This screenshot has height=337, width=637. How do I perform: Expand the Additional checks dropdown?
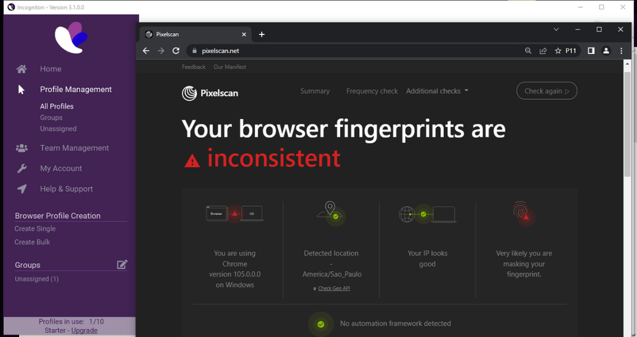pyautogui.click(x=437, y=91)
